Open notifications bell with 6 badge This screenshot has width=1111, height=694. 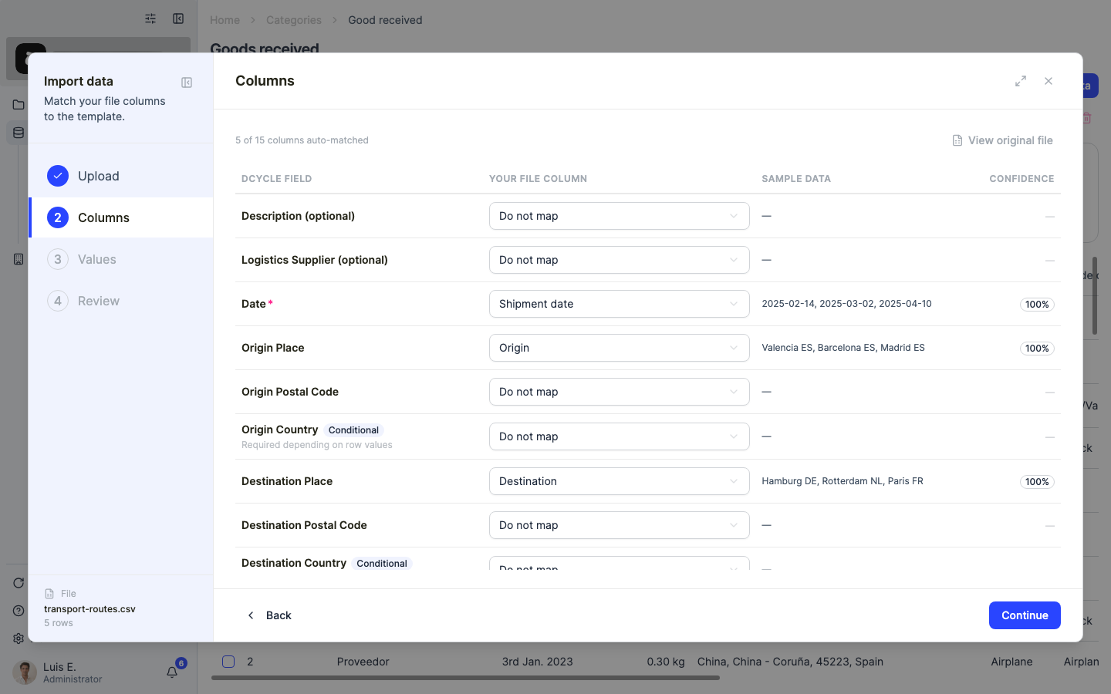coord(172,672)
